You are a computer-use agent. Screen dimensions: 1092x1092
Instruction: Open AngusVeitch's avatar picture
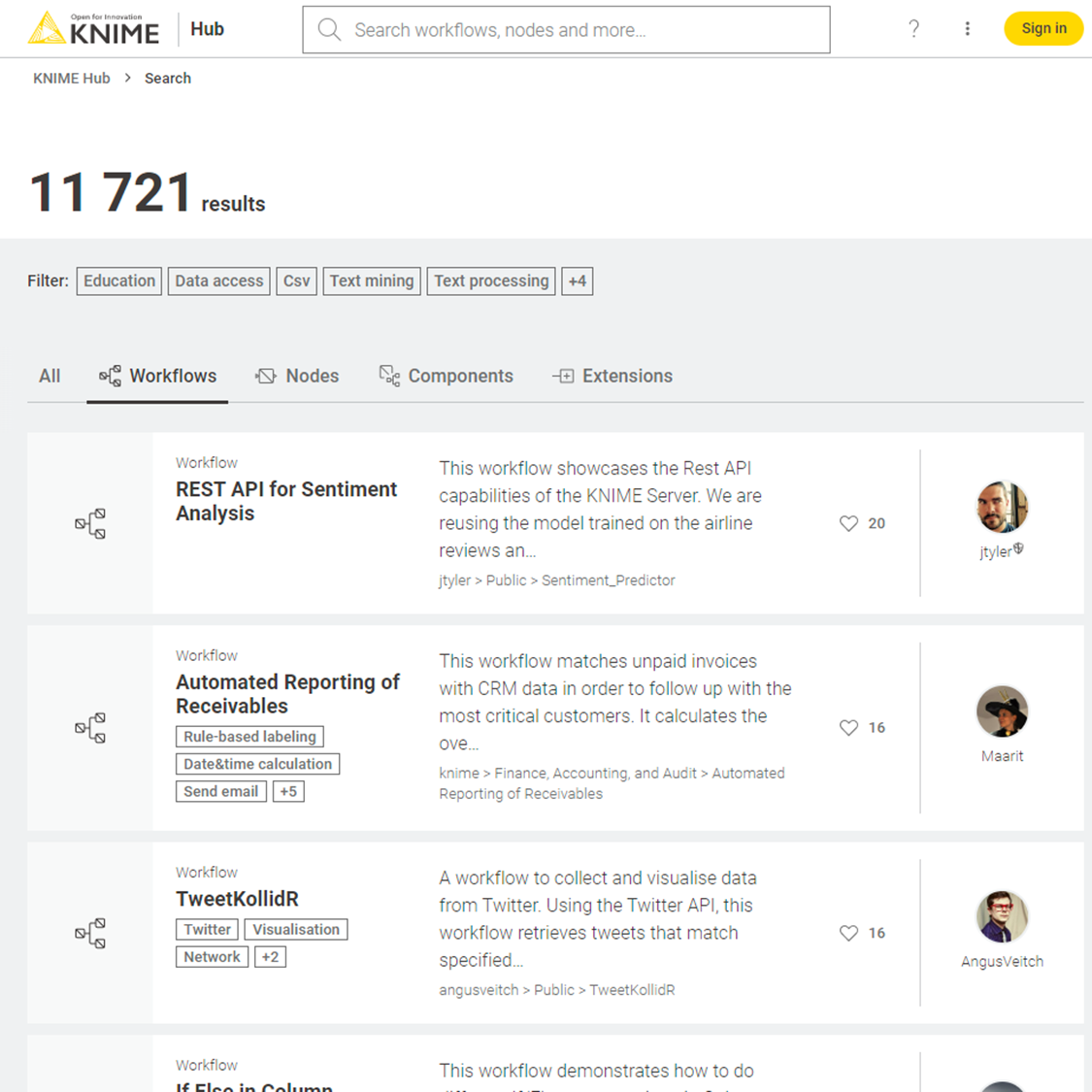[x=1002, y=916]
